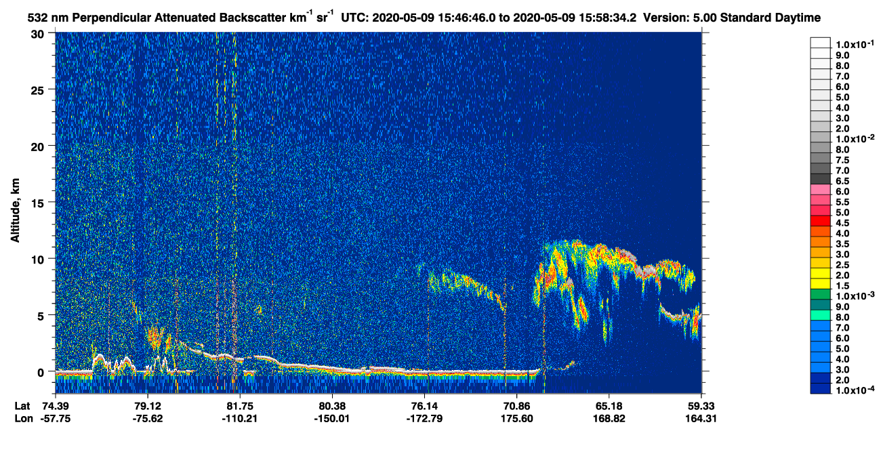The width and height of the screenshot is (881, 452).
Task: Click the latitude value "81.75"
Action: (240, 405)
